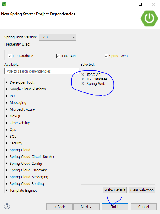Expand the NoSQL category
The width and height of the screenshot is (160, 214).
pyautogui.click(x=7, y=116)
